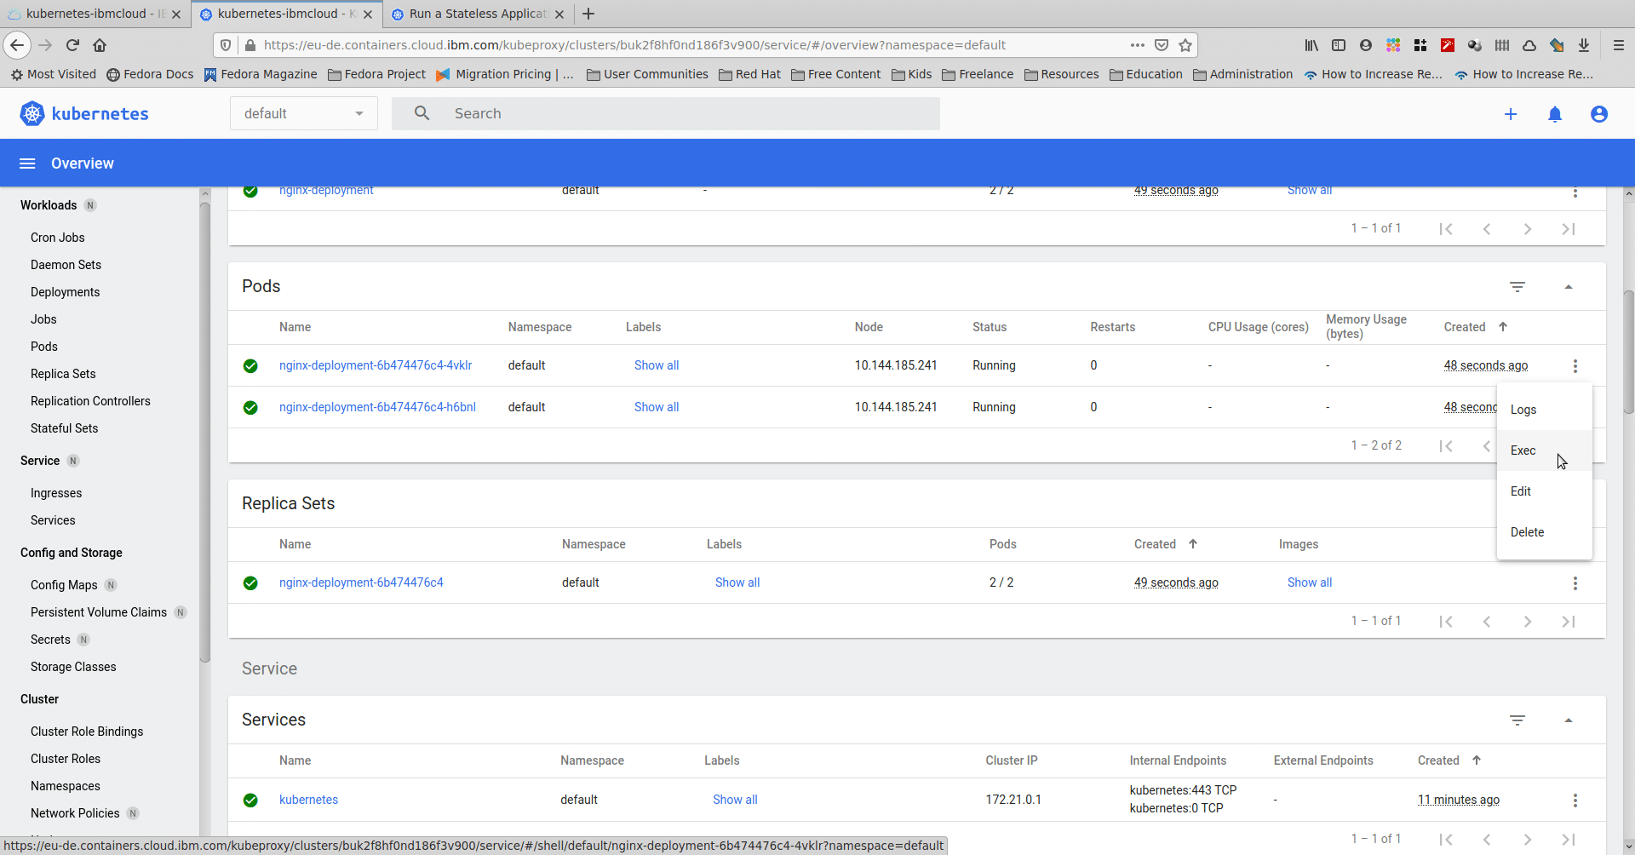Screen dimensions: 1635x855
Task: Reload the page in the browser
Action: pyautogui.click(x=72, y=45)
